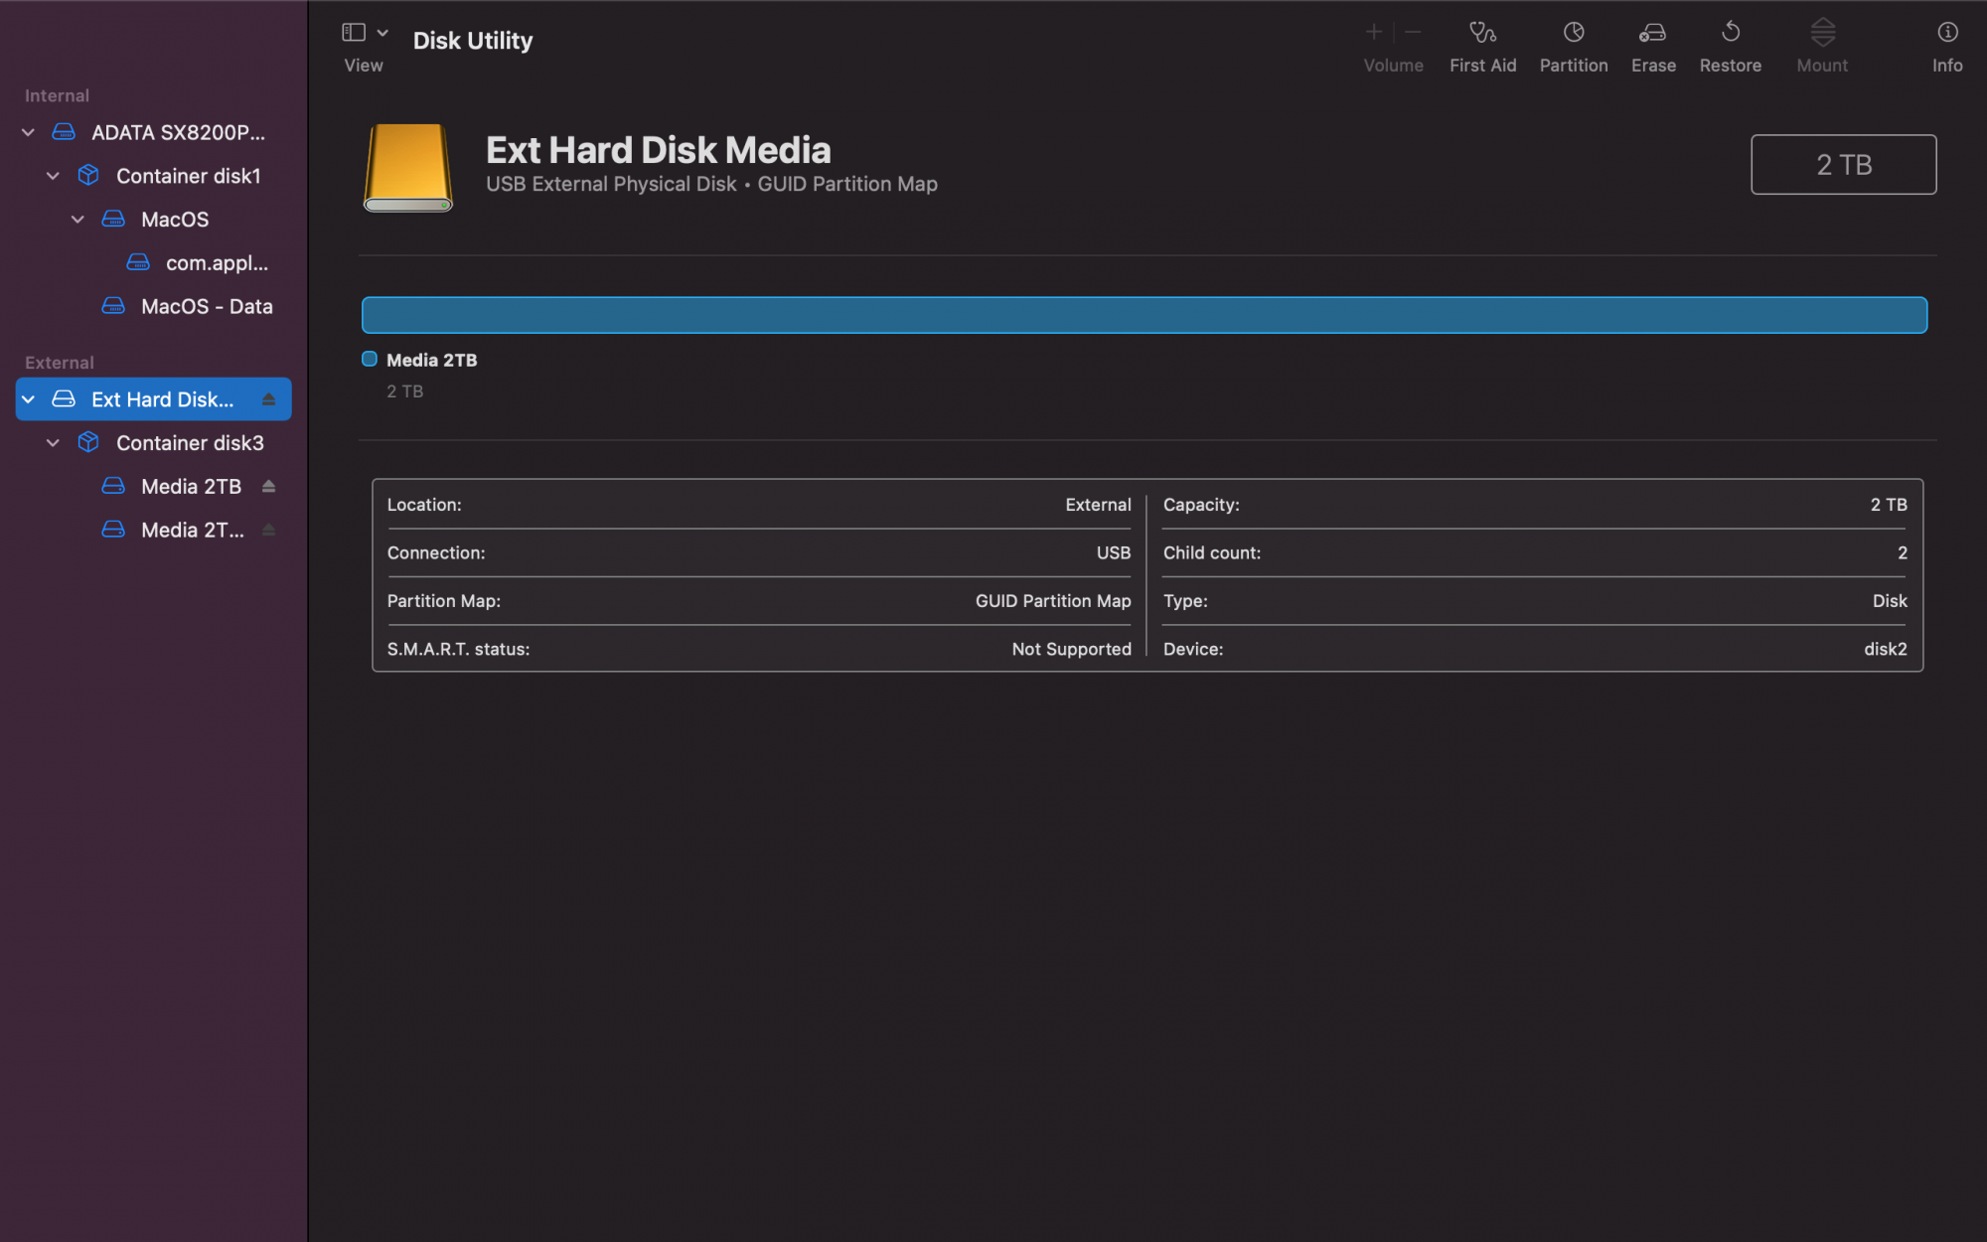This screenshot has height=1242, width=1987.
Task: Select Media 2TB partition volume
Action: click(191, 485)
